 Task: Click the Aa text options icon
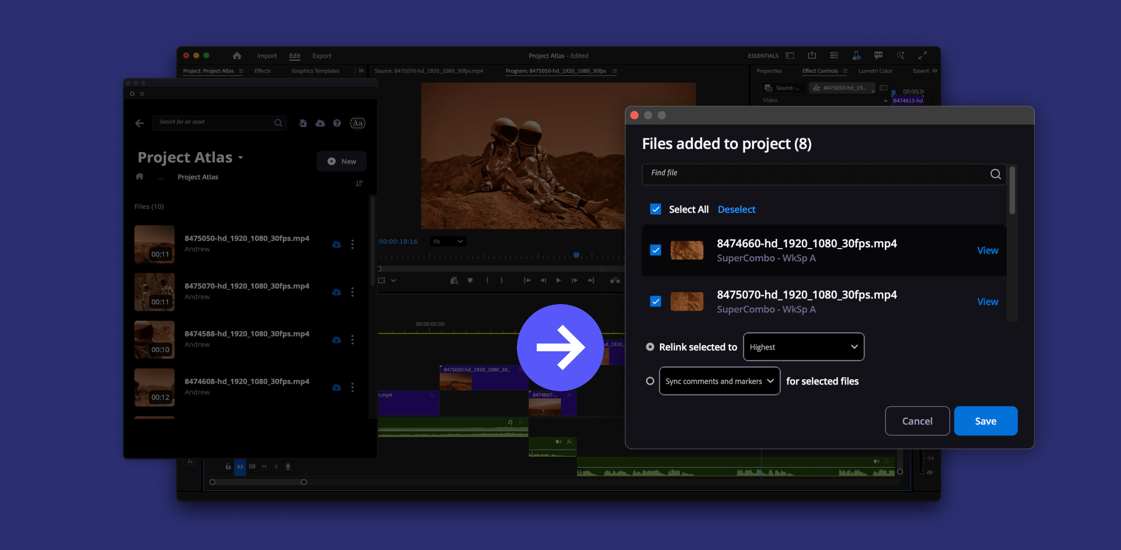point(358,123)
